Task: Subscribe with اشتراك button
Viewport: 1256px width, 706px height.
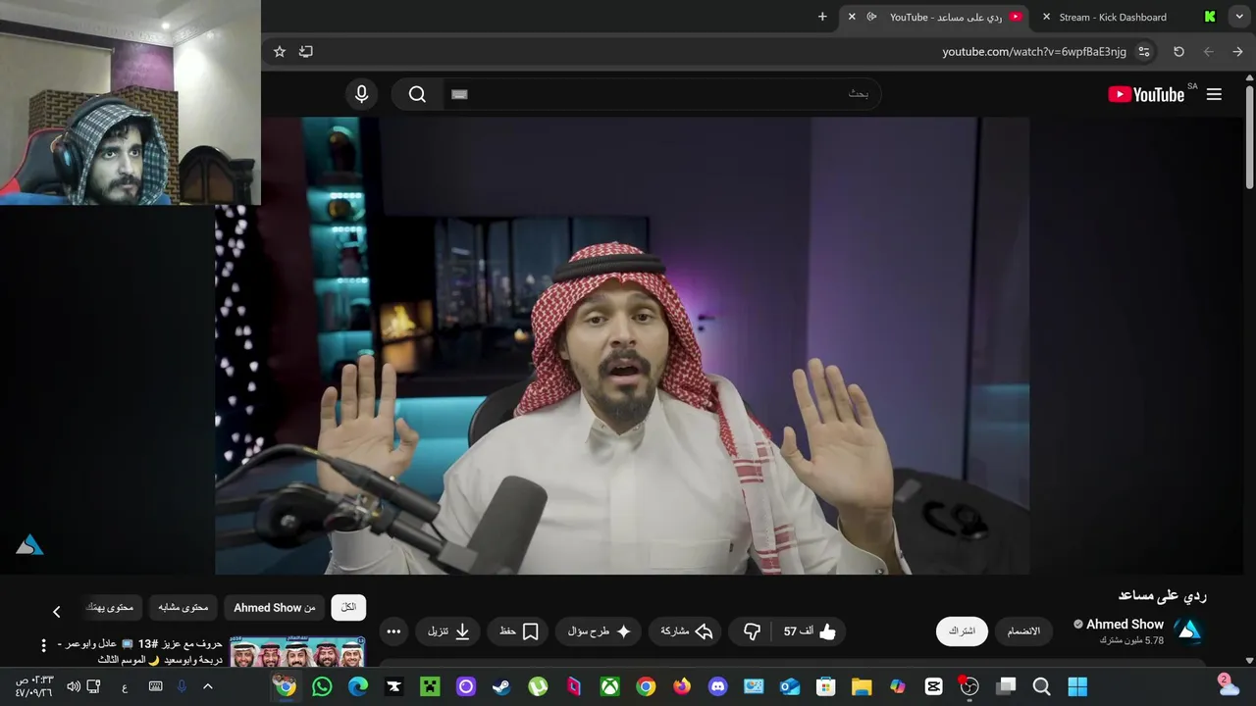Action: coord(962,631)
